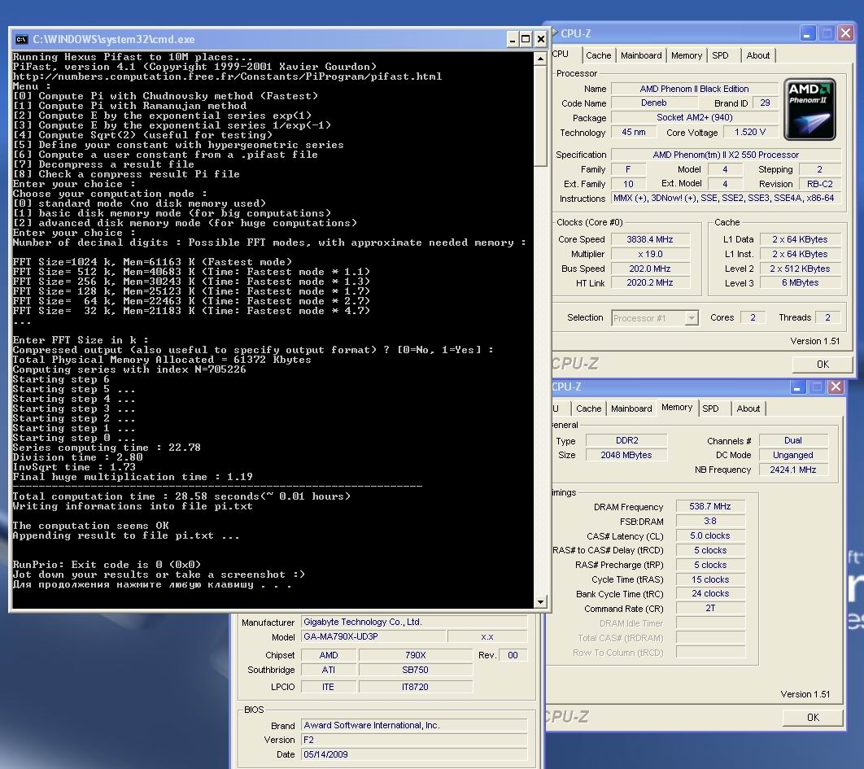Click the Southbridge value SB750
Image resolution: width=864 pixels, height=769 pixels.
pyautogui.click(x=416, y=670)
